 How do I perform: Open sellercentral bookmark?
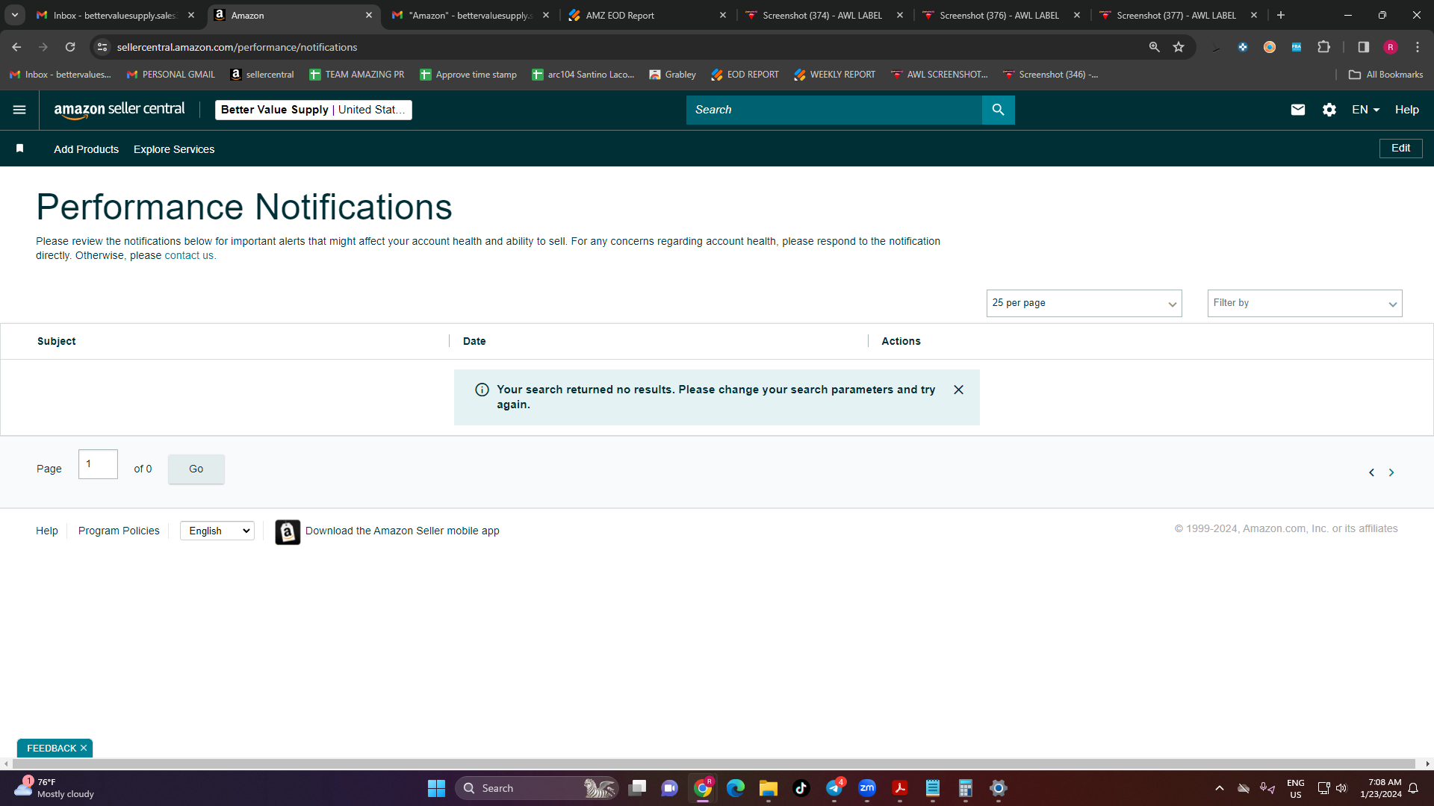point(262,75)
